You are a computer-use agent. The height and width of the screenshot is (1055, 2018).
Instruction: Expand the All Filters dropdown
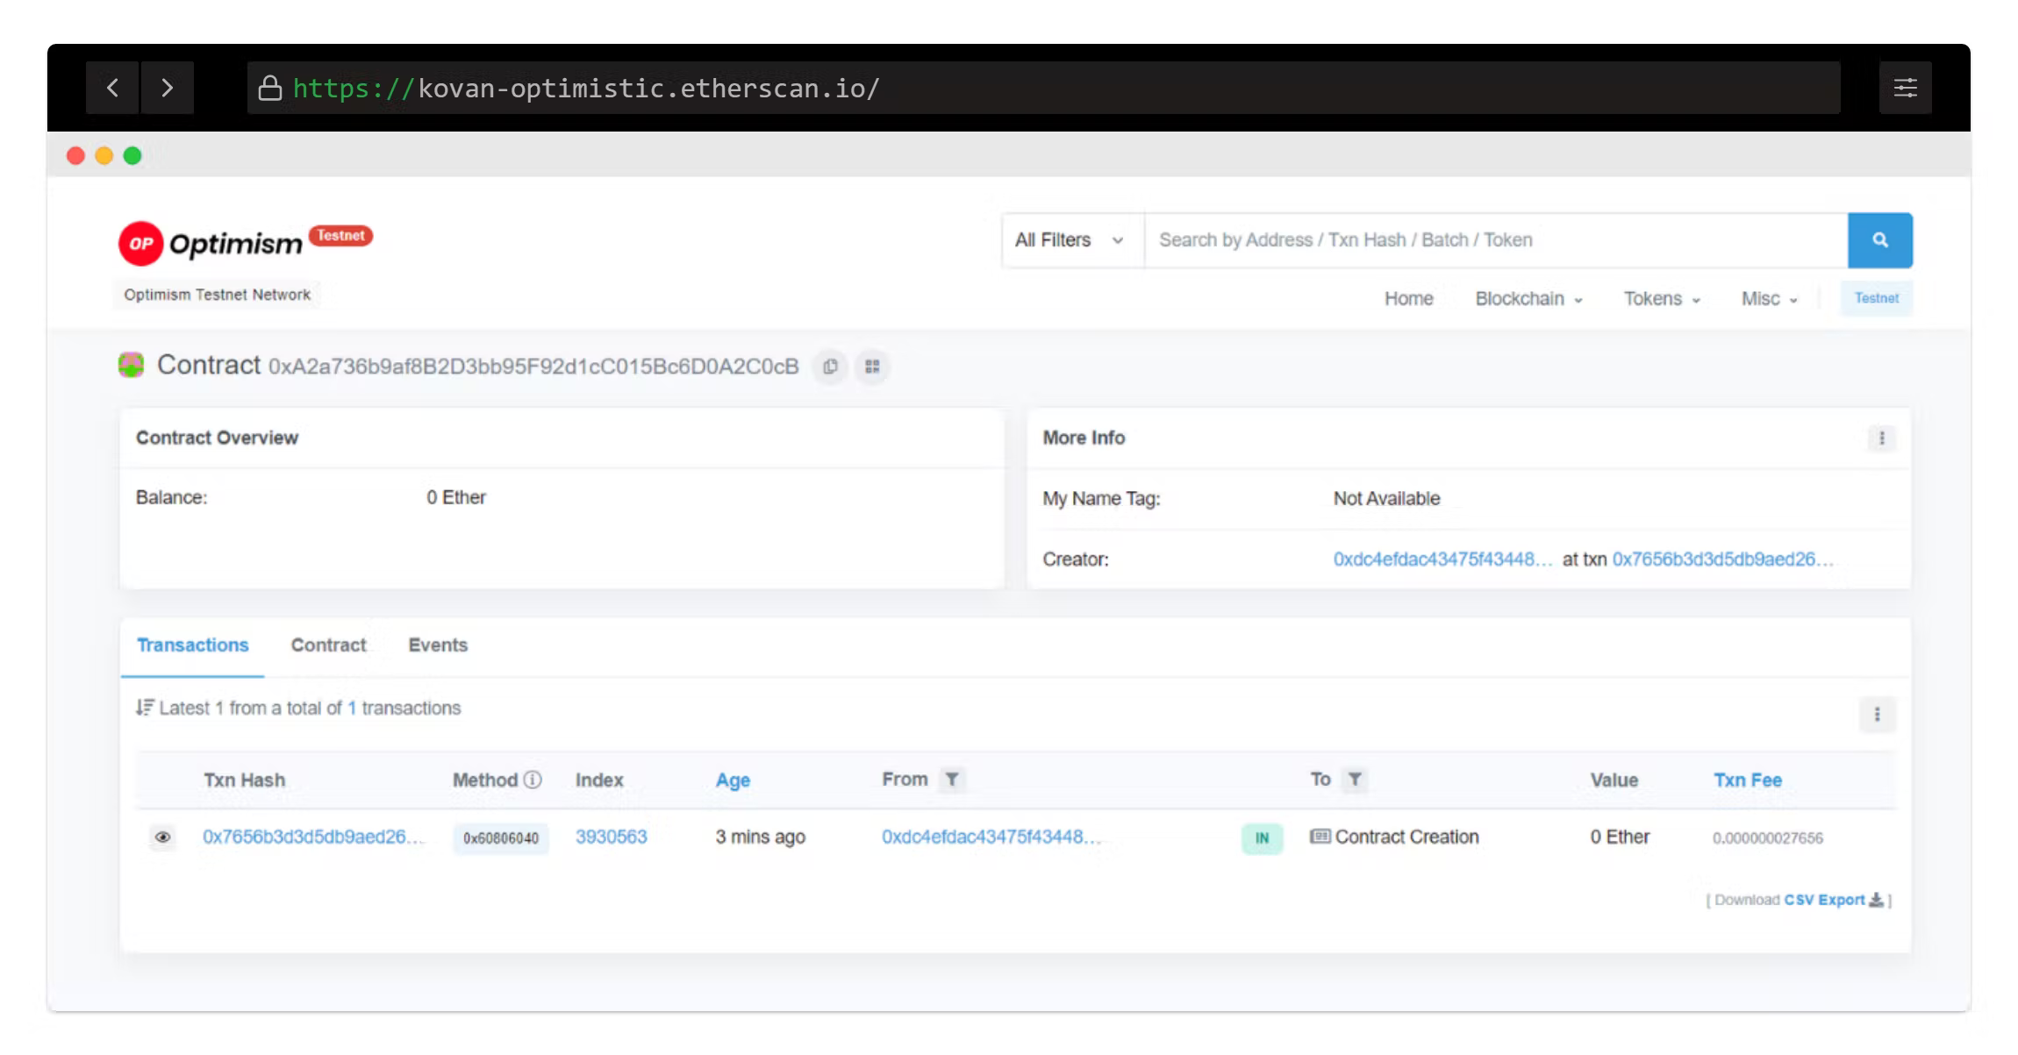(x=1069, y=240)
